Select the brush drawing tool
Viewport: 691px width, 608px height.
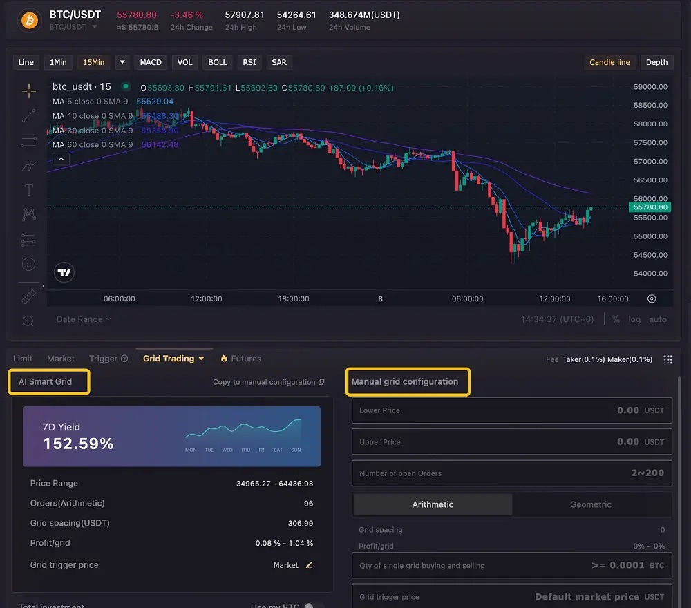(x=28, y=166)
